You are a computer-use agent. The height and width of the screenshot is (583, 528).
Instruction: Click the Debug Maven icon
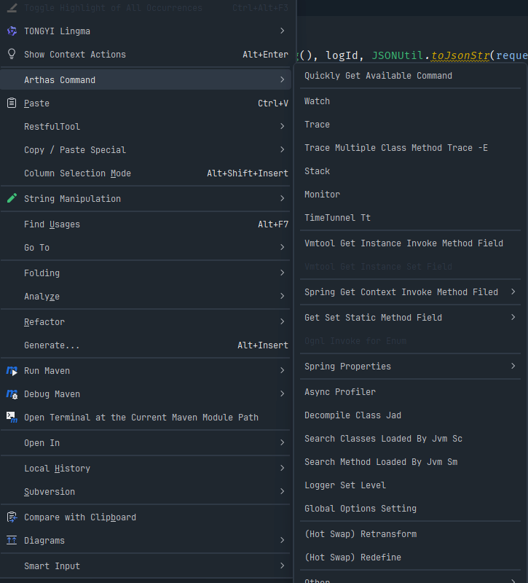tap(12, 394)
